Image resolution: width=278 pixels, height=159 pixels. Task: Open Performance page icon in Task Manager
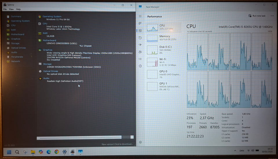(x=140, y=31)
